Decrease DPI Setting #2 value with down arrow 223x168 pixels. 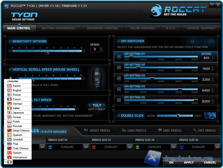pos(212,70)
